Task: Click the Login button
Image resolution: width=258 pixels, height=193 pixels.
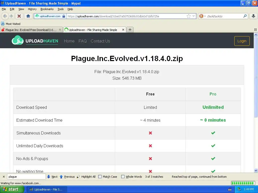Action: coord(242,41)
